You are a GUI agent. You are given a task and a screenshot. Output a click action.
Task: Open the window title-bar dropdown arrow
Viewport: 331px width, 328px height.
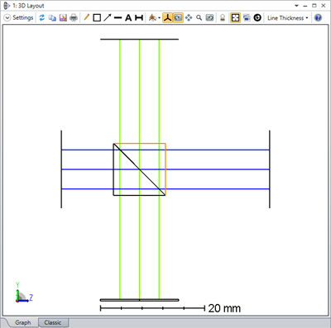[297, 6]
